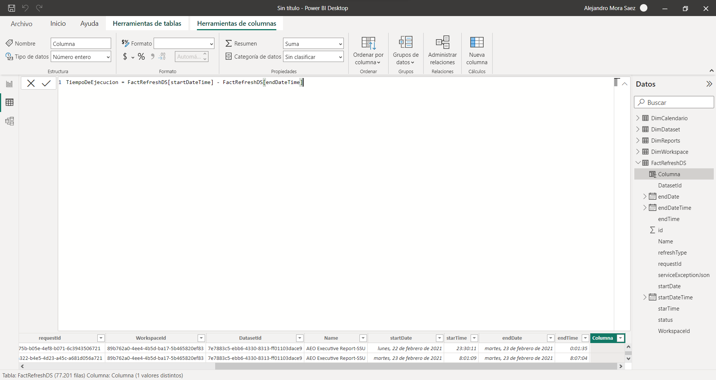Image resolution: width=716 pixels, height=380 pixels.
Task: Commit the formula with the checkmark icon
Action: click(46, 83)
